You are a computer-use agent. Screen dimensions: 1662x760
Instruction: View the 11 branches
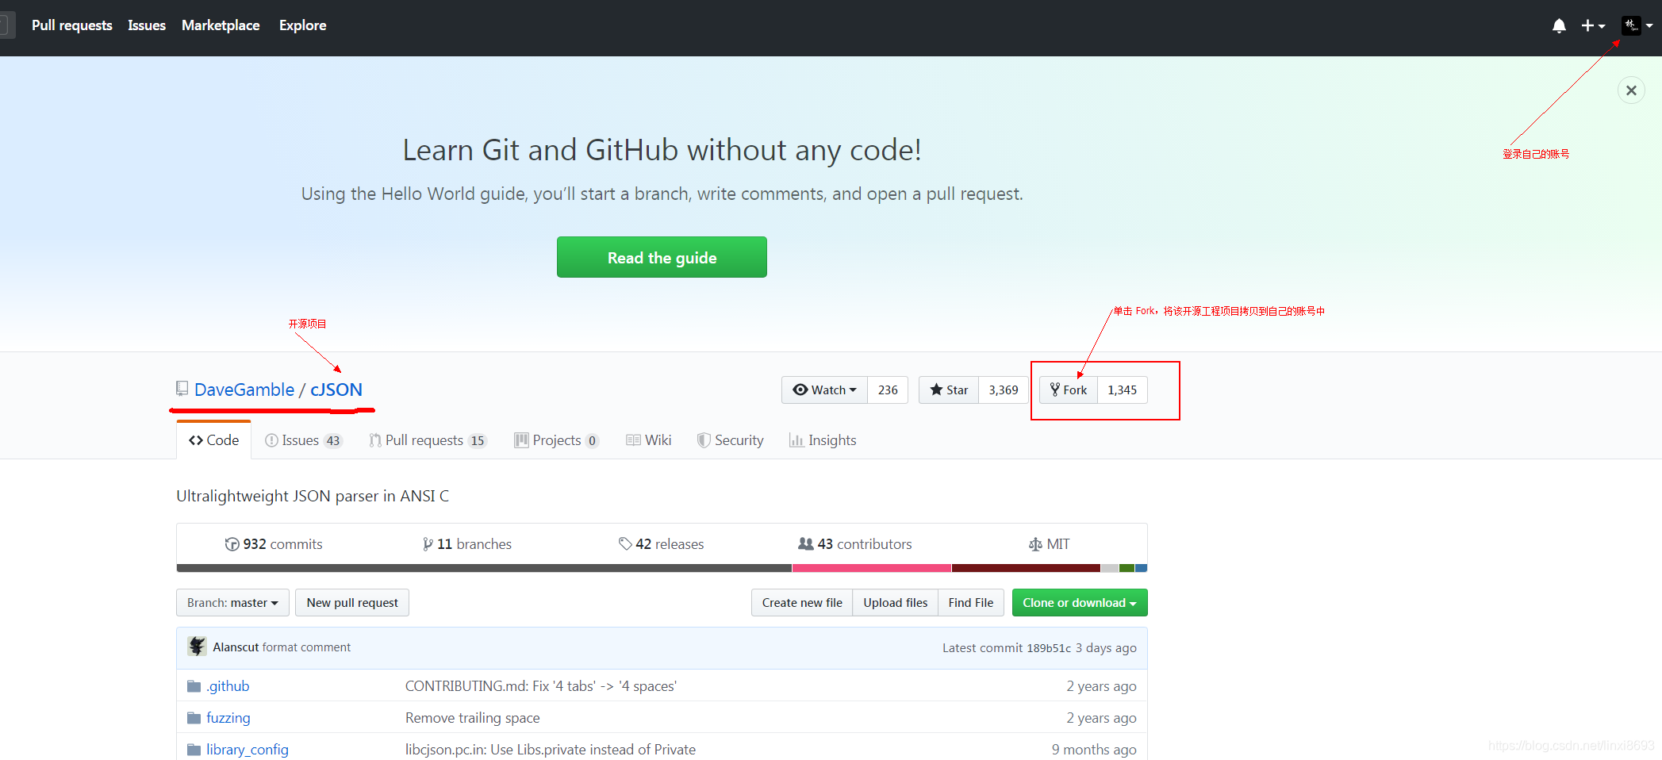(467, 543)
